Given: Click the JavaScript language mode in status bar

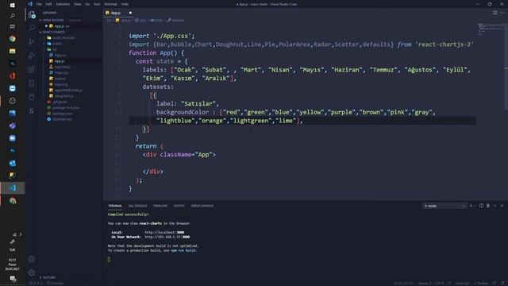Looking at the screenshot, I should click(x=462, y=284).
